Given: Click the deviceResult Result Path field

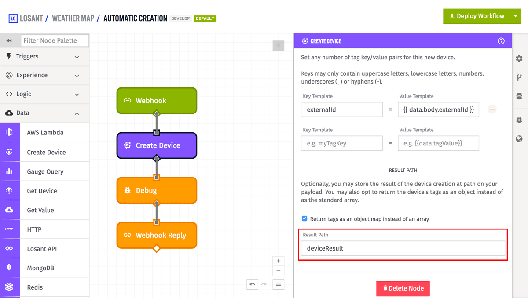Looking at the screenshot, I should tap(403, 248).
